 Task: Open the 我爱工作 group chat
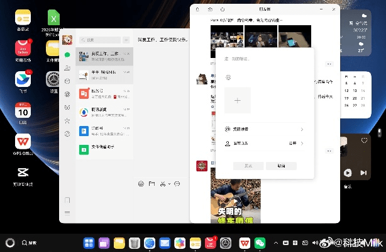(104, 56)
